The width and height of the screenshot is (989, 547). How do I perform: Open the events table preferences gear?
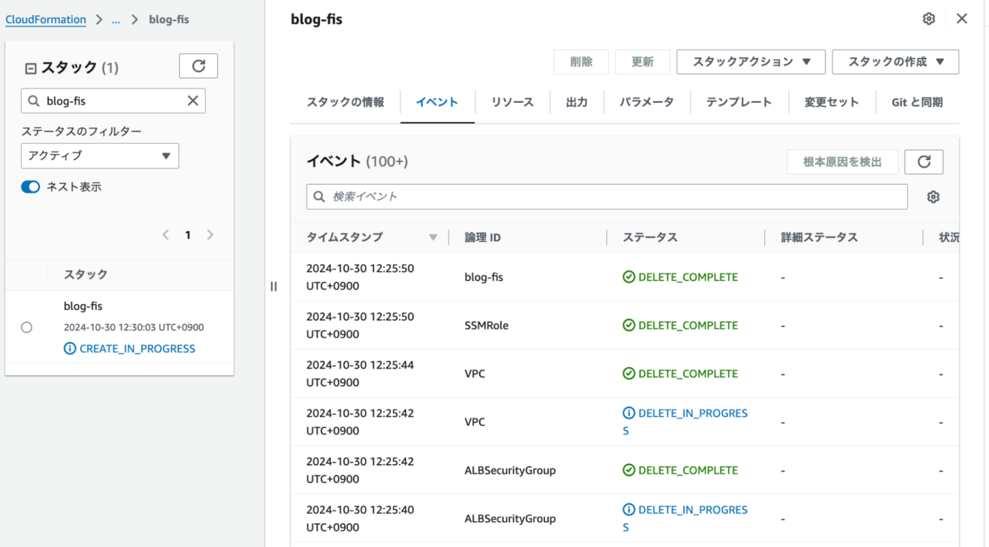point(933,196)
